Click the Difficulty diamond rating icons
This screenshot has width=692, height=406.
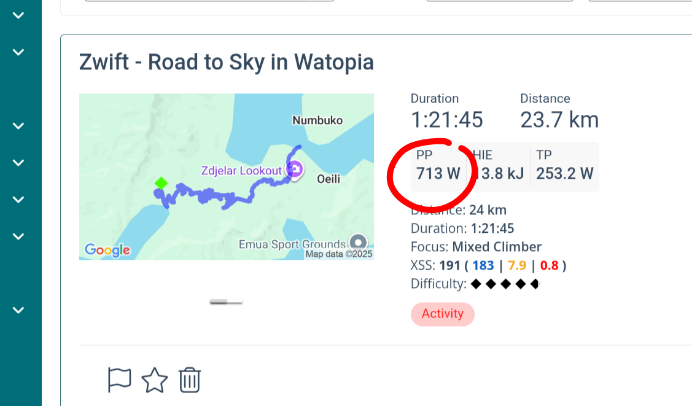[x=504, y=284]
